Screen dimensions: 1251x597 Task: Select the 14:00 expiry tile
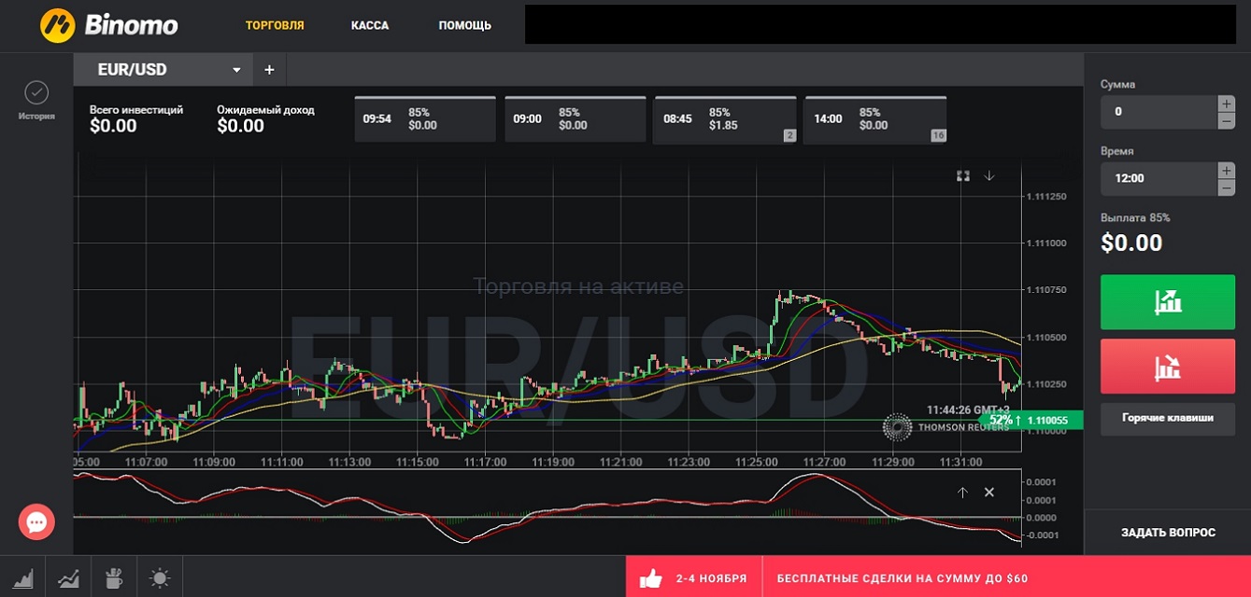pos(875,119)
